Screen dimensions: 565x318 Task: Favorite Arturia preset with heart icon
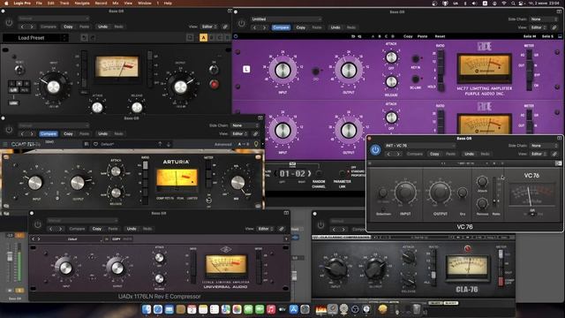pos(95,144)
